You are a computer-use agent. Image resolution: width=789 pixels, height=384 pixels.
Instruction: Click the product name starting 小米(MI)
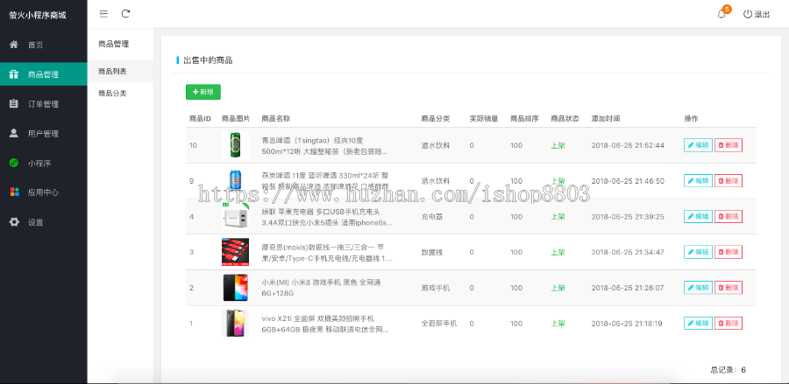[x=321, y=288]
